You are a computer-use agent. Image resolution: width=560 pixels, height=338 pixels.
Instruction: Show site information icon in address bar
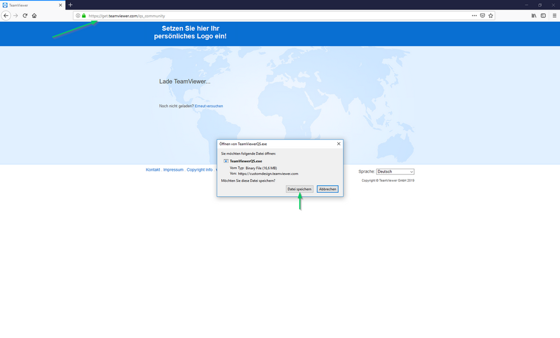78,16
